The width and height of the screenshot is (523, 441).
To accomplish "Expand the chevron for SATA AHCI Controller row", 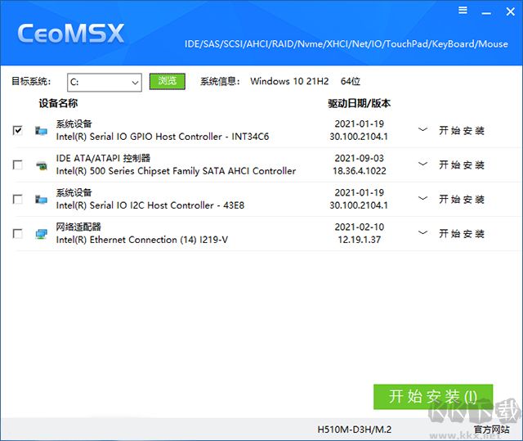I will (x=422, y=164).
